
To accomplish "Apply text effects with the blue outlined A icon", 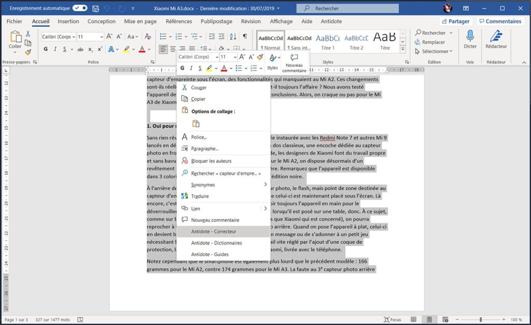I will pos(111,49).
